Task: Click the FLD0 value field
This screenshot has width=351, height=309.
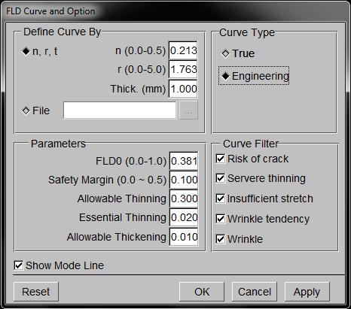Action: pos(184,161)
